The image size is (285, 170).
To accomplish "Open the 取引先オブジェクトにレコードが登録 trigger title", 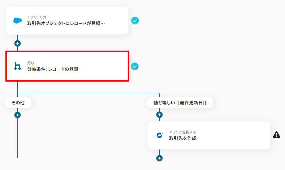I will tap(66, 23).
